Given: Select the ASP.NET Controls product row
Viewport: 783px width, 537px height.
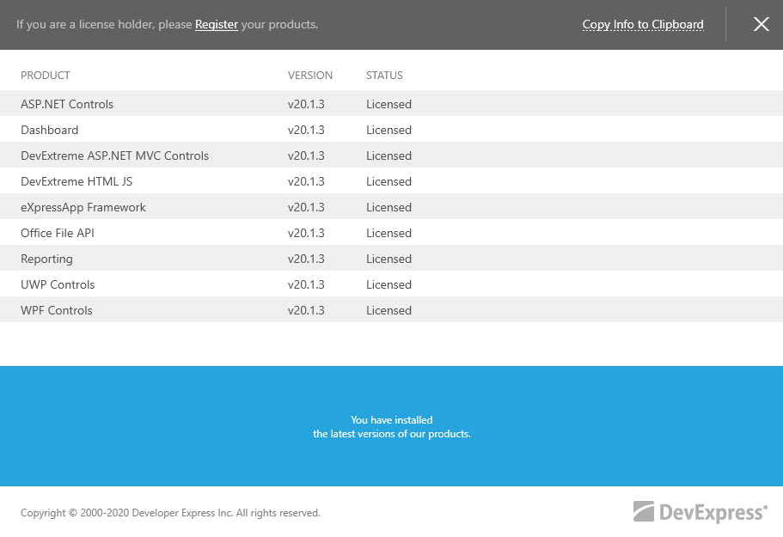Looking at the screenshot, I should click(392, 103).
